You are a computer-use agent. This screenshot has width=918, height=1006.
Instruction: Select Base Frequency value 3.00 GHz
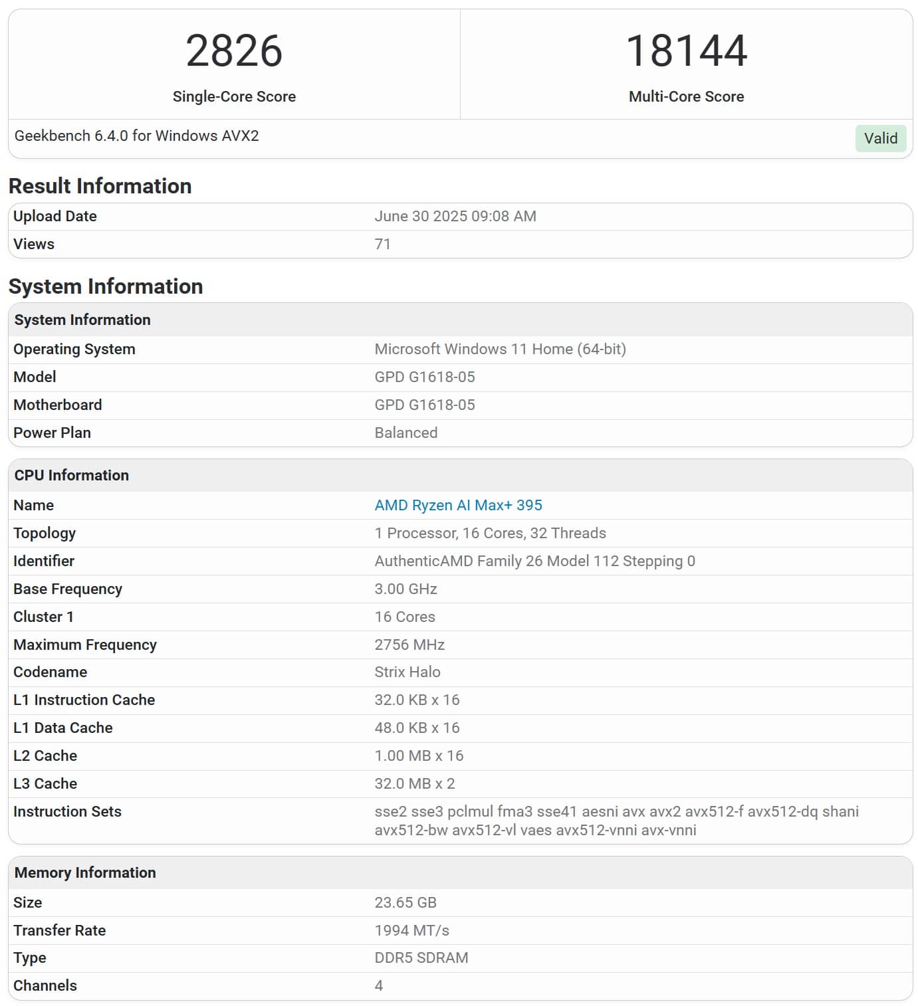(x=405, y=589)
